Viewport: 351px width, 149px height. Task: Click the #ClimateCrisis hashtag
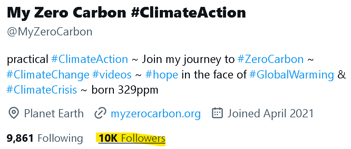(41, 90)
